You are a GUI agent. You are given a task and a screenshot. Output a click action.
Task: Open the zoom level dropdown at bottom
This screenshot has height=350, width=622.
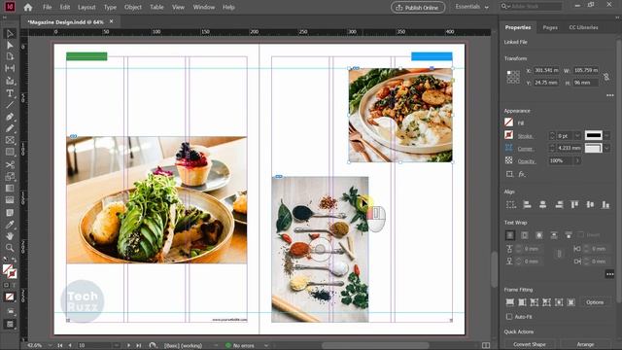pos(50,345)
